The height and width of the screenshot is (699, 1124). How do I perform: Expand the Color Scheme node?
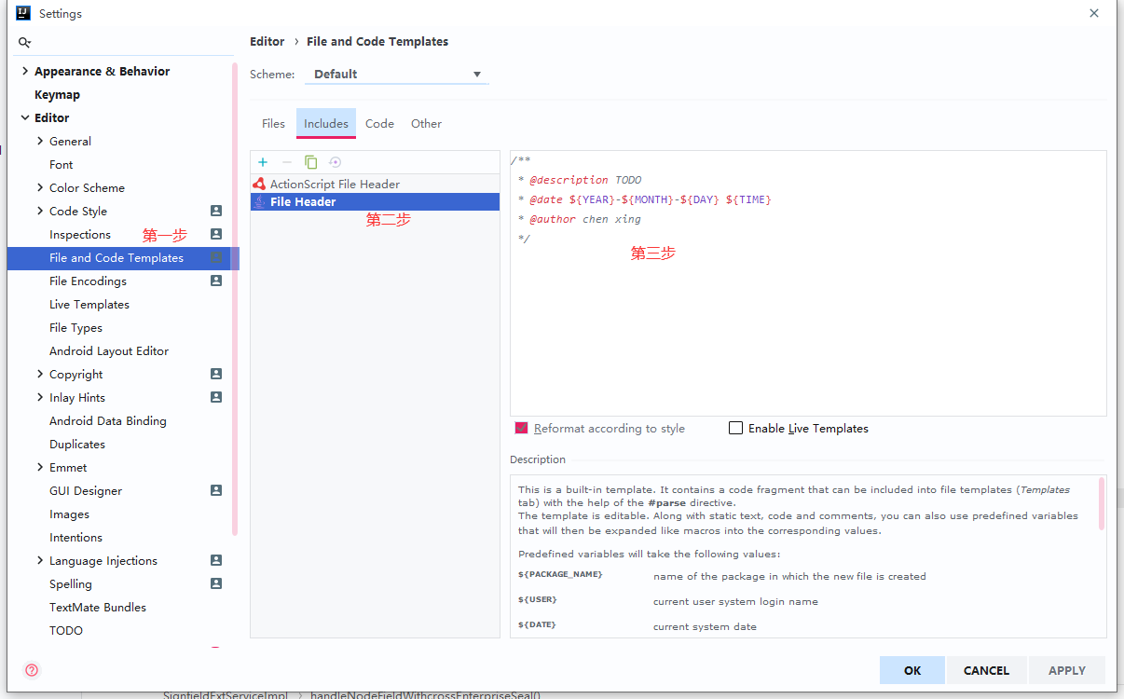point(40,187)
